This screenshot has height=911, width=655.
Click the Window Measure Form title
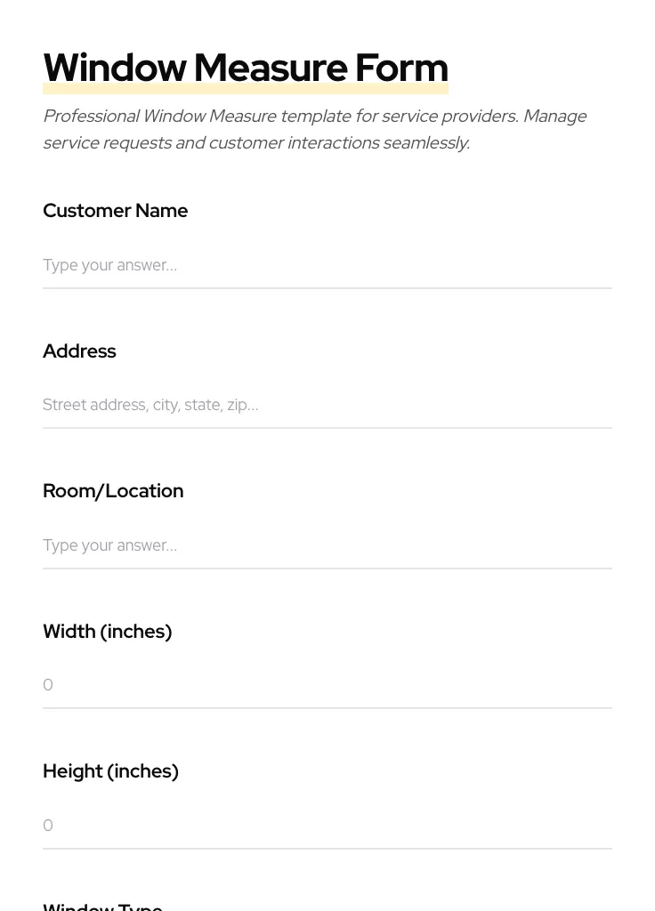coord(245,69)
